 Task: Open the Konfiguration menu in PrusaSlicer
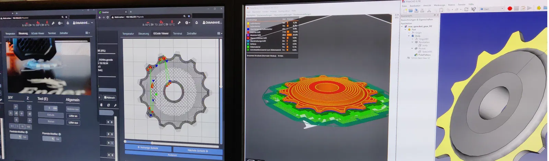[x=284, y=11]
